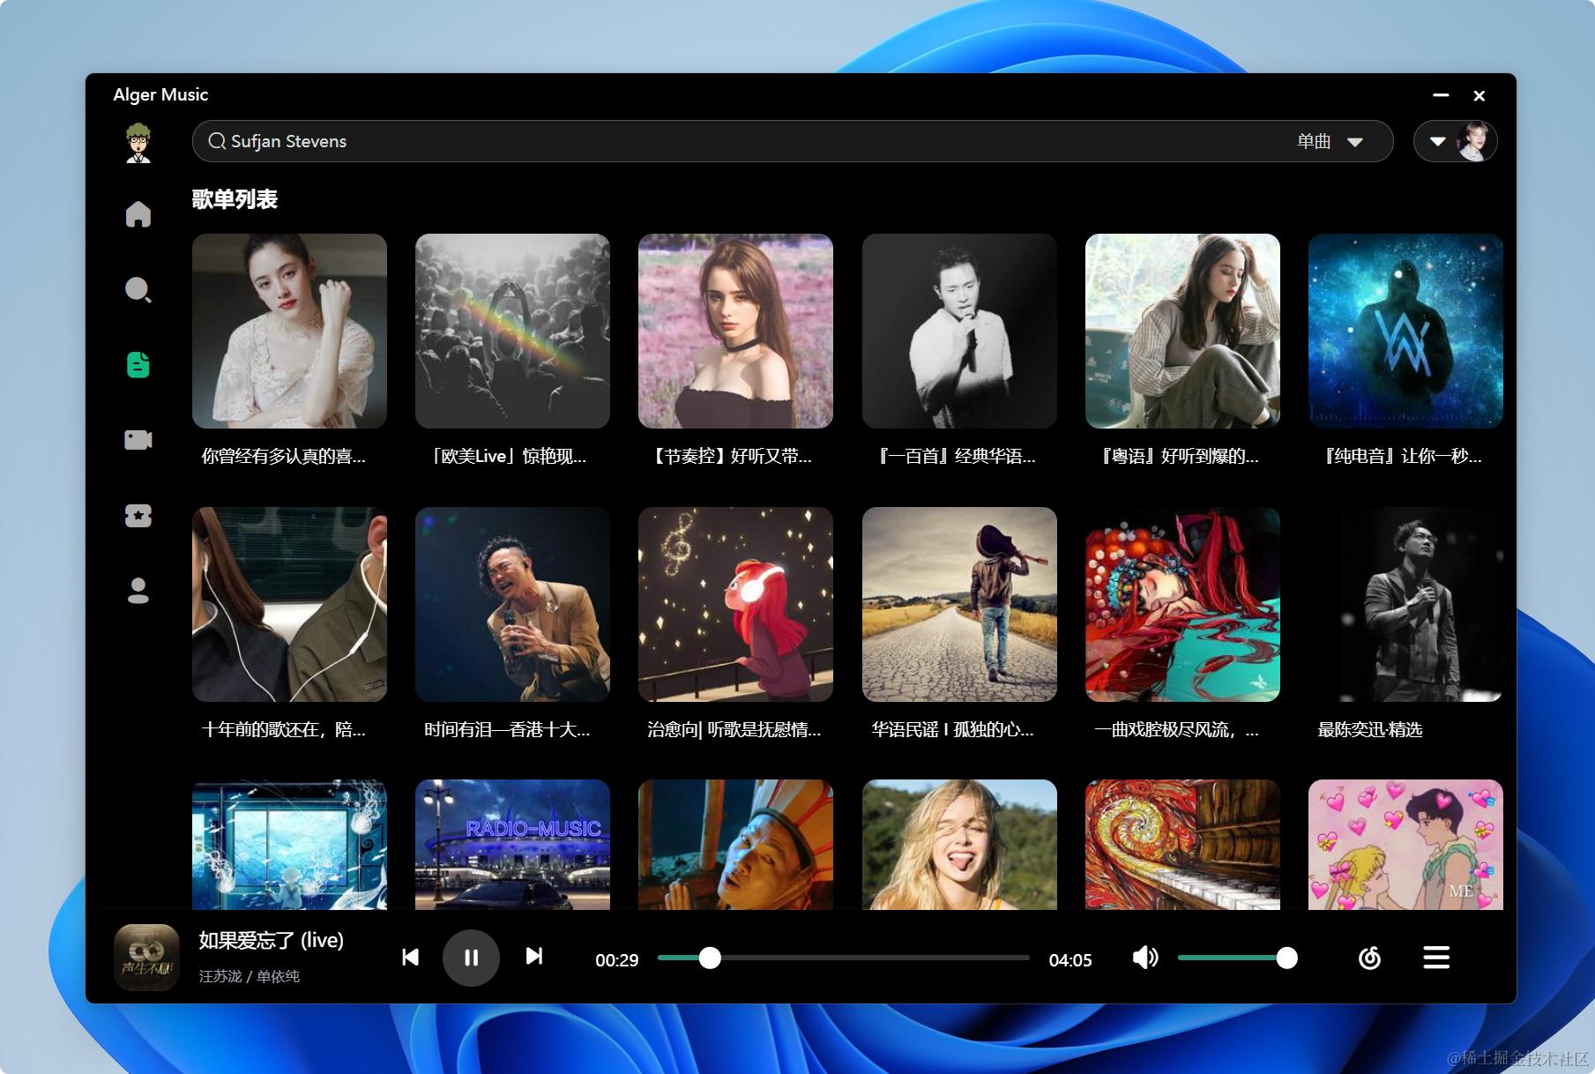Open playlist cover「欧美Live」惊艳现...

(x=512, y=331)
